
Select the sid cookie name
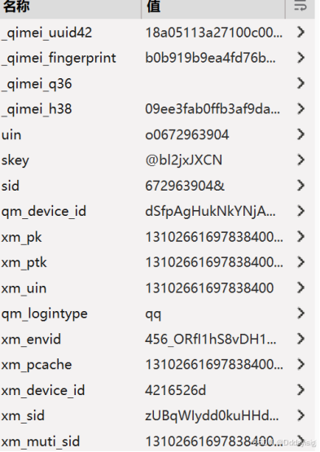11,186
